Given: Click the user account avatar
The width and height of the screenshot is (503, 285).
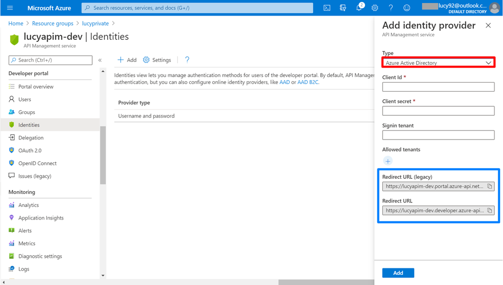Looking at the screenshot, I should (x=494, y=8).
